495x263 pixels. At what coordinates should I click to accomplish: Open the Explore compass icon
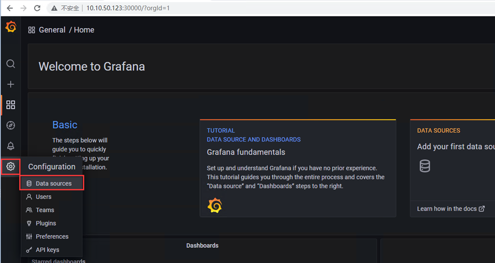11,126
